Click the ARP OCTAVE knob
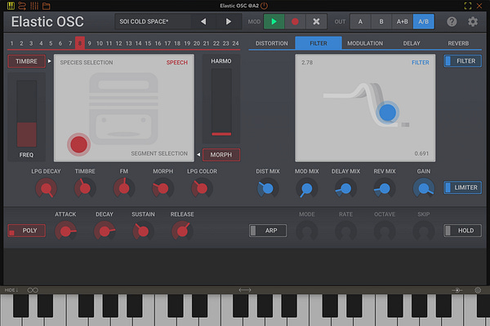Viewport: 490px width, 326px height. [x=385, y=231]
